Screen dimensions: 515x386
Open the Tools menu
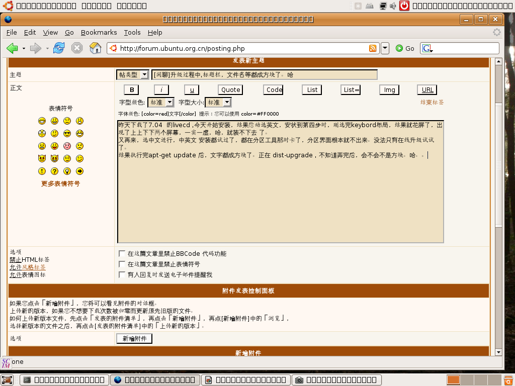[x=132, y=33]
